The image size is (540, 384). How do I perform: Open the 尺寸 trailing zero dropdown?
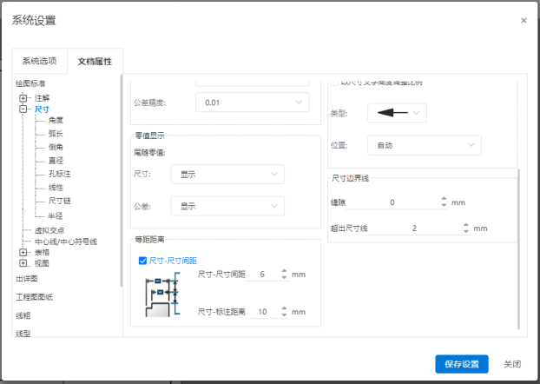tap(227, 174)
